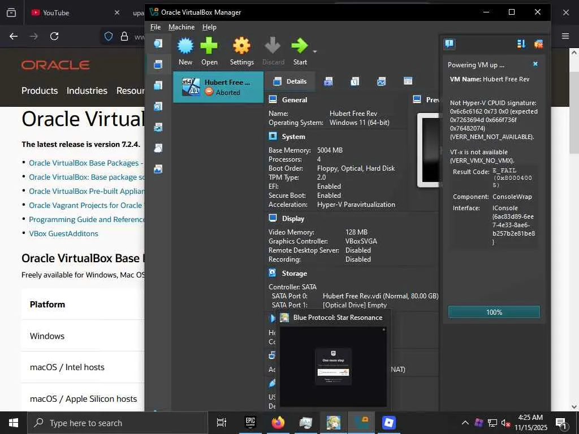
Task: Open Oracle Vagrant Projects link in browser
Action: coord(85,206)
